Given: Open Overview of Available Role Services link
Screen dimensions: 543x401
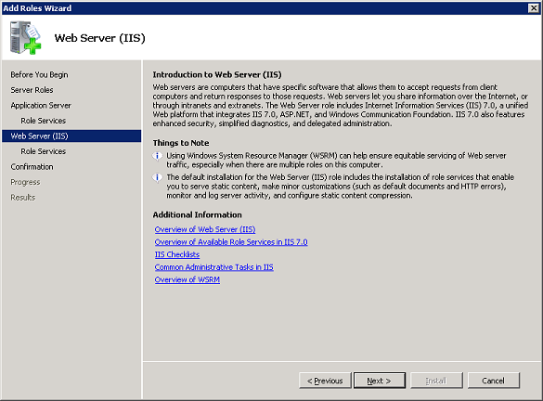Looking at the screenshot, I should [231, 242].
